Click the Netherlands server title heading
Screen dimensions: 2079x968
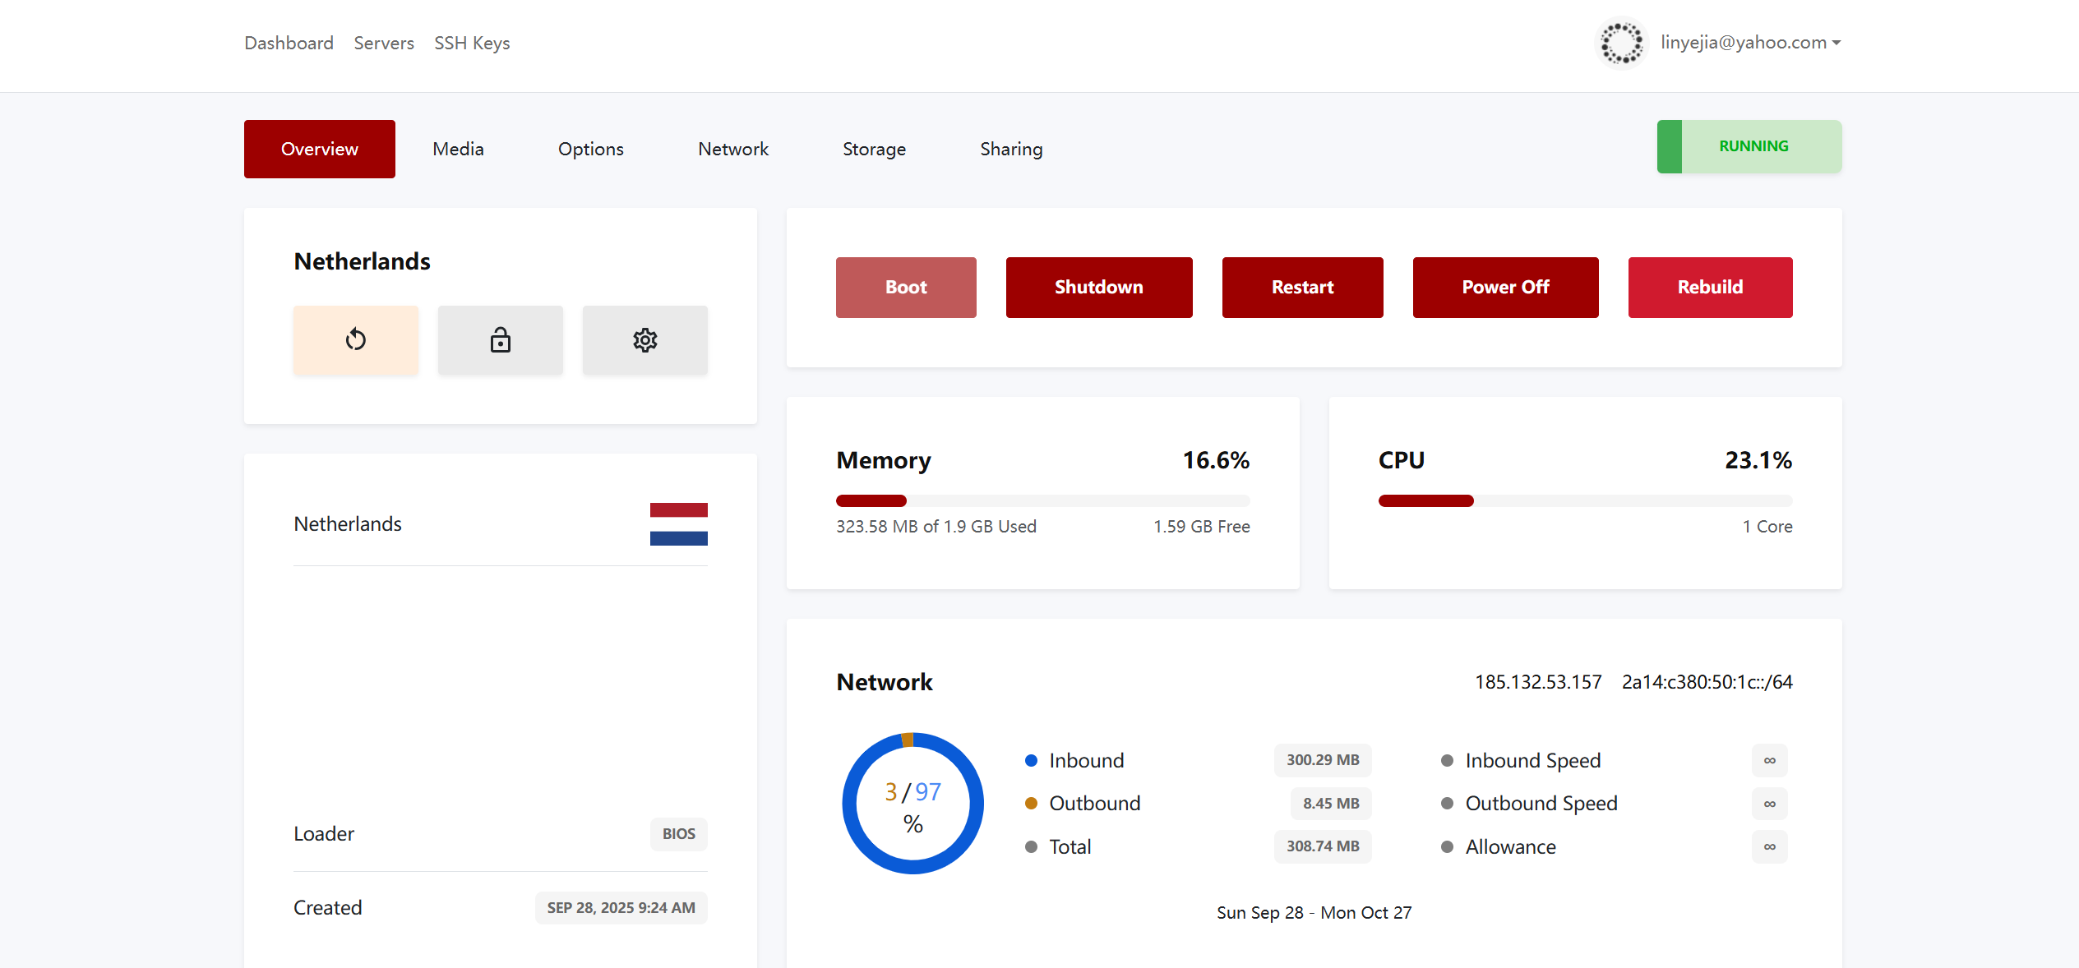click(363, 261)
